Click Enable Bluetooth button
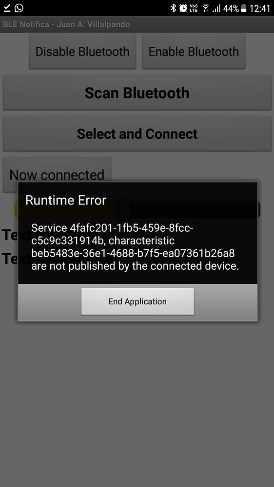 pyautogui.click(x=194, y=51)
